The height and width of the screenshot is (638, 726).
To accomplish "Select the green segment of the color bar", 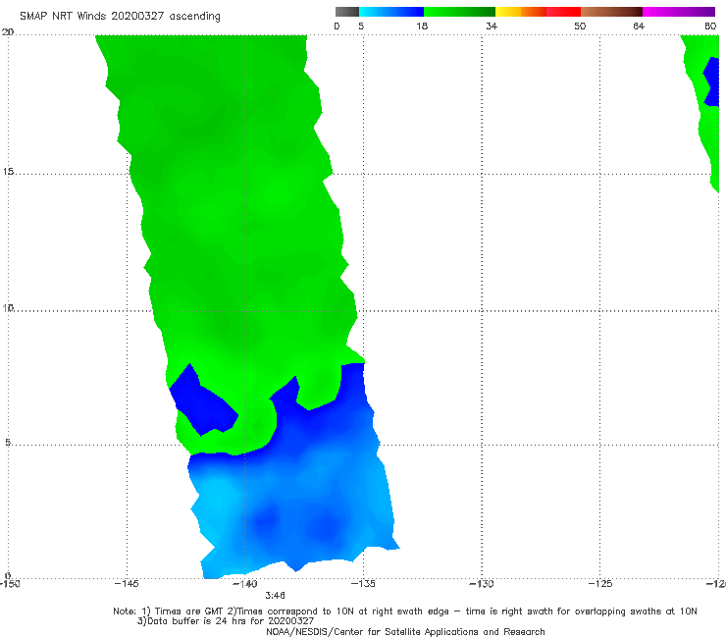I will [x=459, y=12].
